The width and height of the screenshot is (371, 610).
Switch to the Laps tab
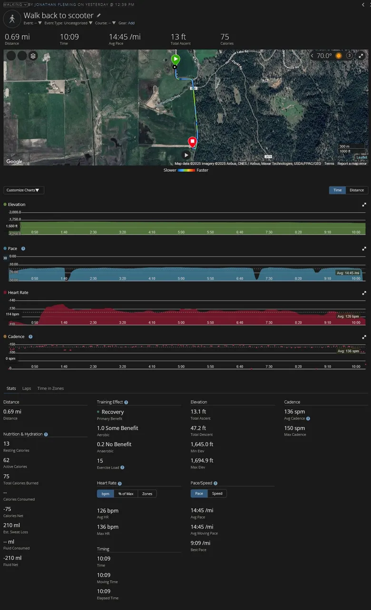click(27, 388)
